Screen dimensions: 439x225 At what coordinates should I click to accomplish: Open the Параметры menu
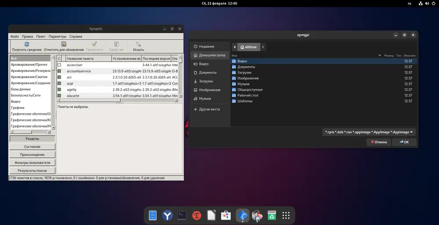tap(58, 36)
